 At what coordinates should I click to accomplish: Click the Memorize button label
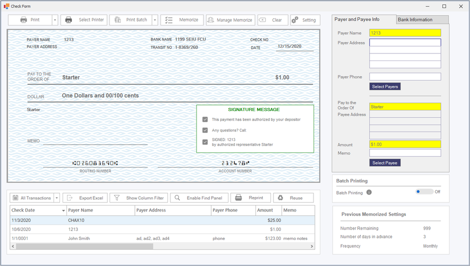[x=188, y=20]
